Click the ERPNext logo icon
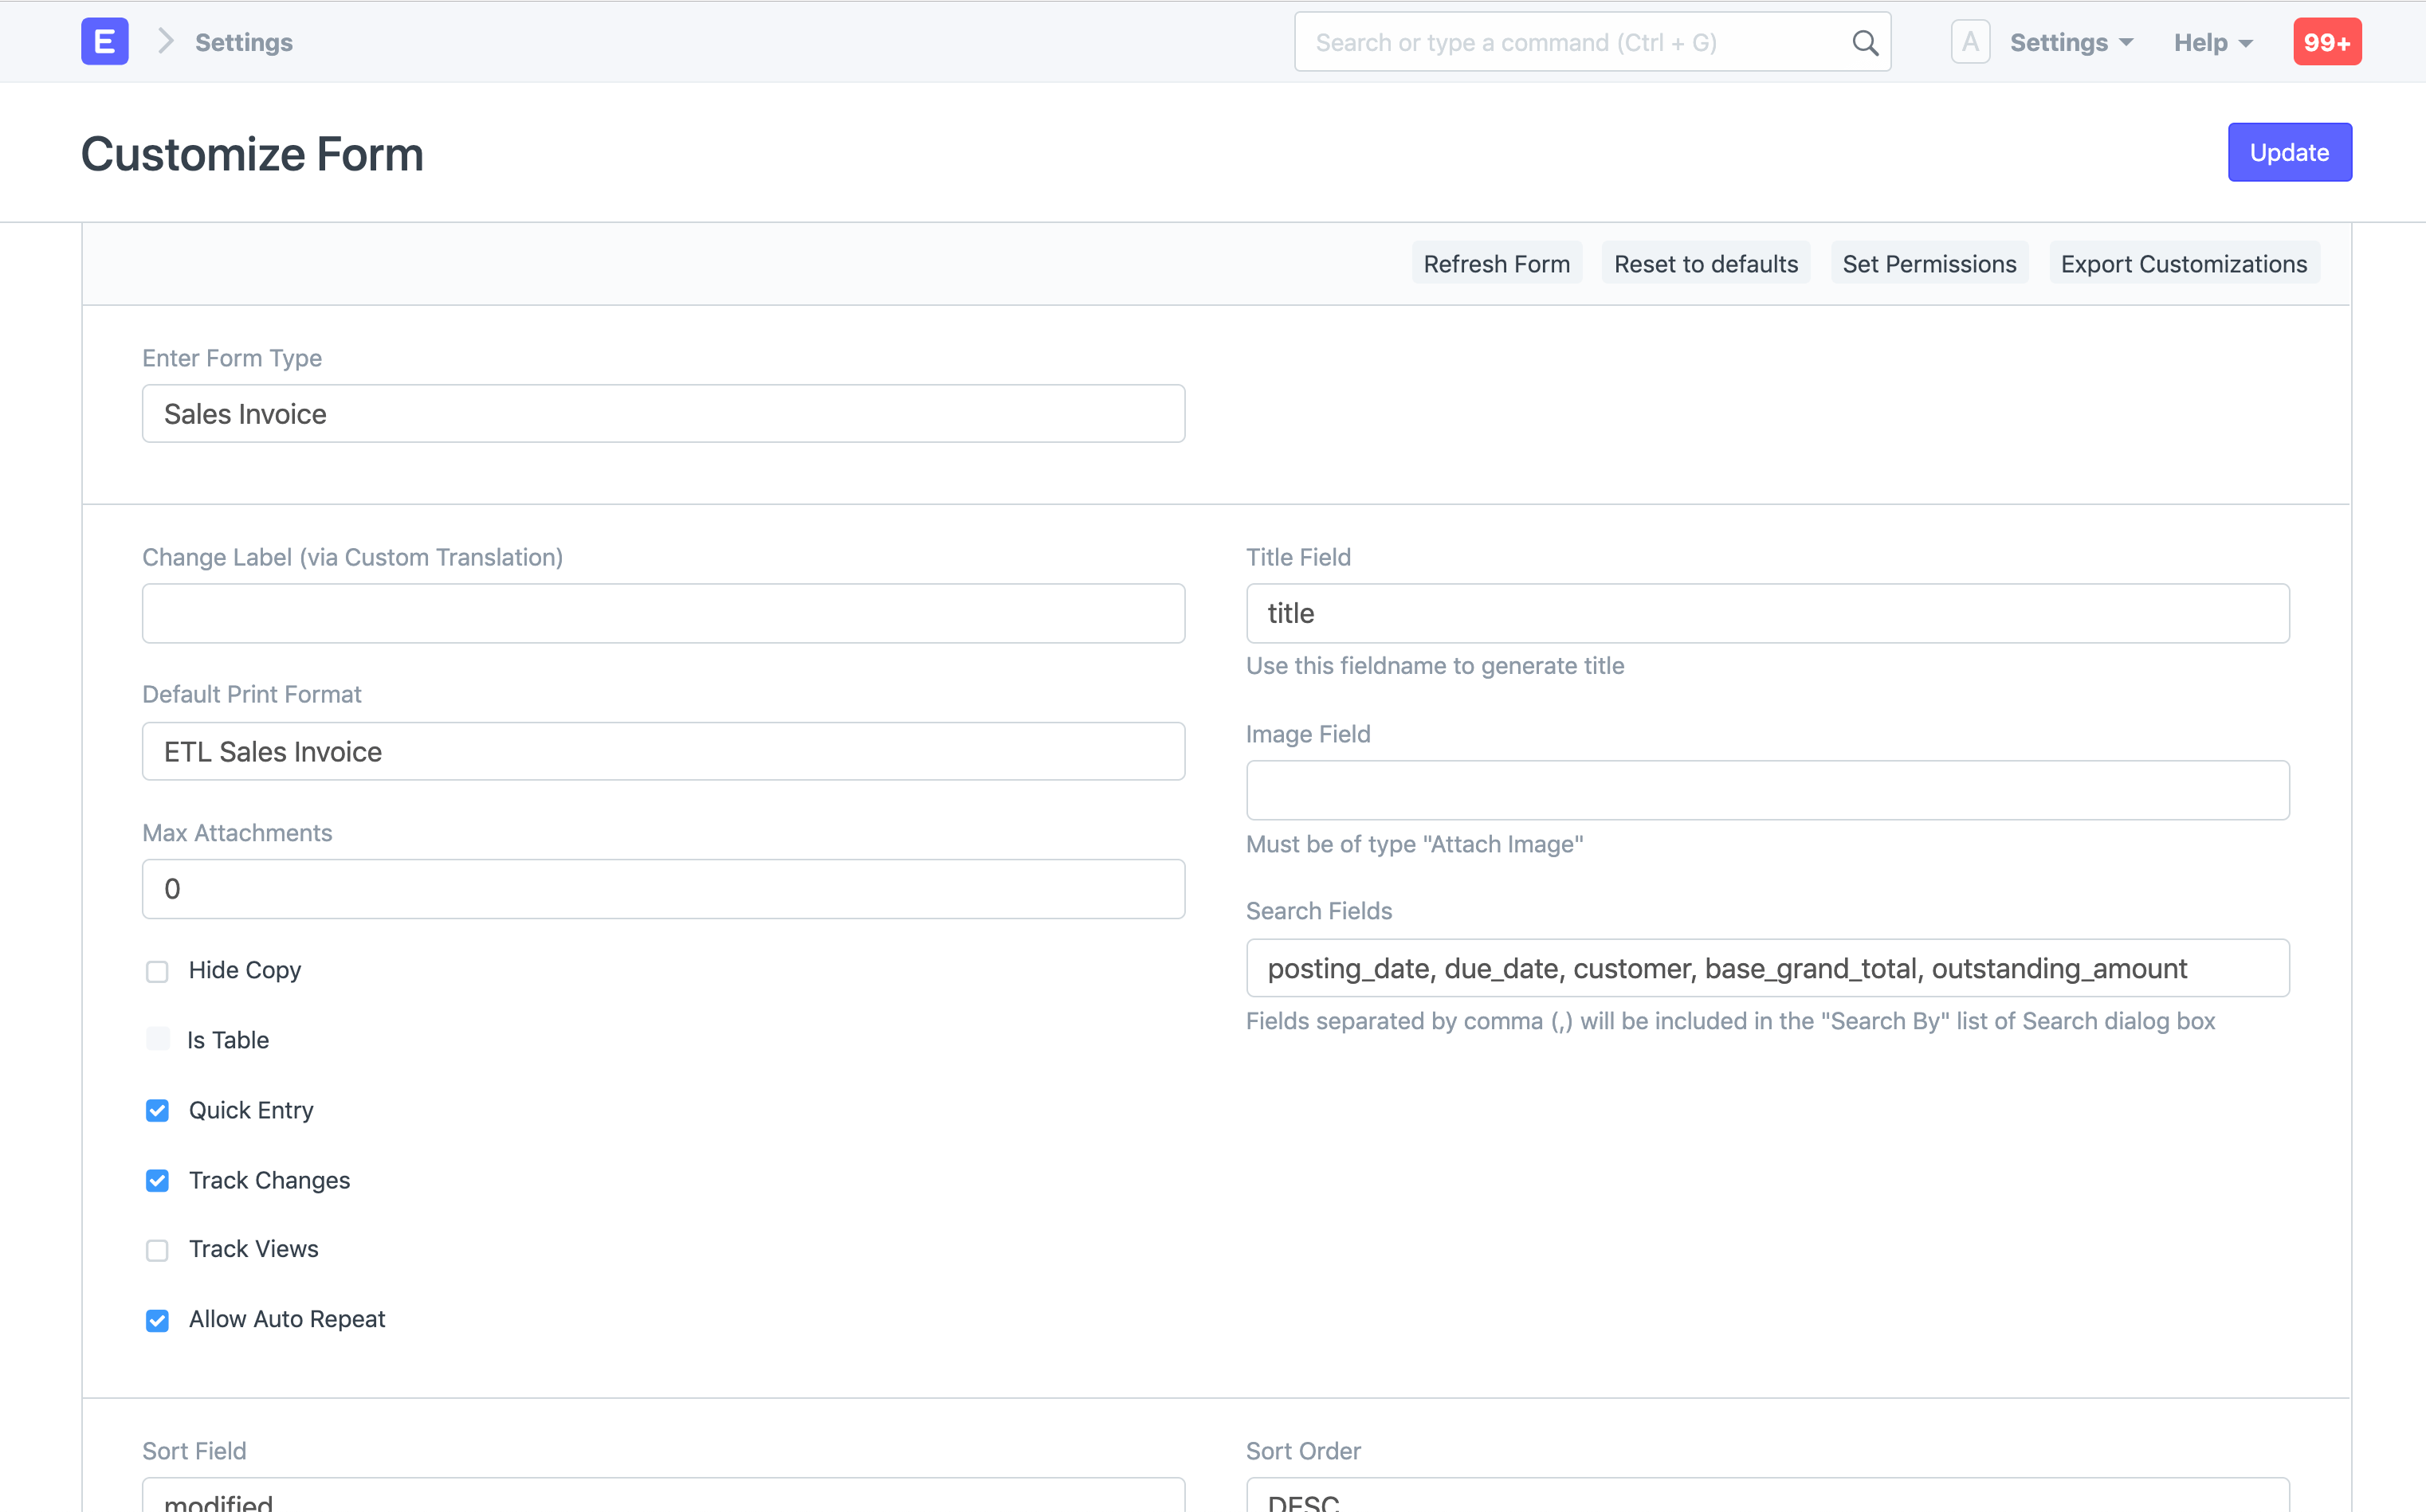The image size is (2426, 1512). tap(104, 41)
